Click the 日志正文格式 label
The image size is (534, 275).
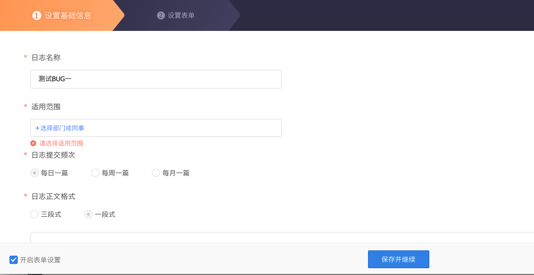coord(53,196)
